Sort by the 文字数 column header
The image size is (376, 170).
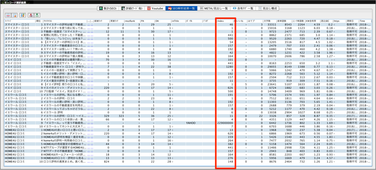270,21
